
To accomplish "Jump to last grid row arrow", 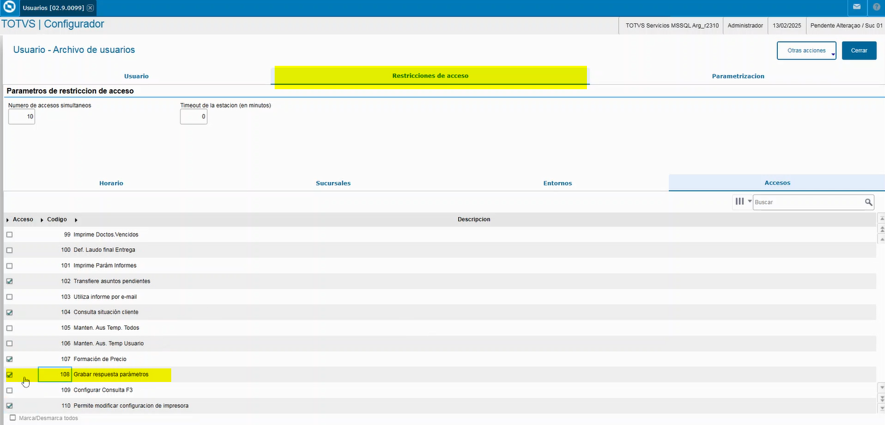I will pos(881,408).
